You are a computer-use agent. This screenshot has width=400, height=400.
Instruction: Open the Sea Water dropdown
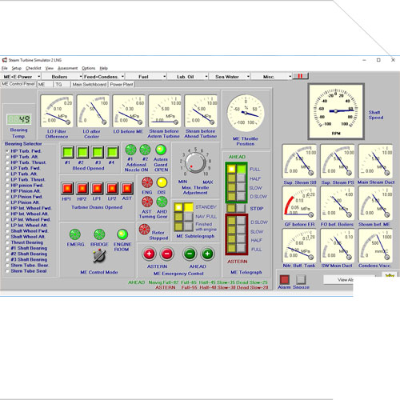[230, 77]
